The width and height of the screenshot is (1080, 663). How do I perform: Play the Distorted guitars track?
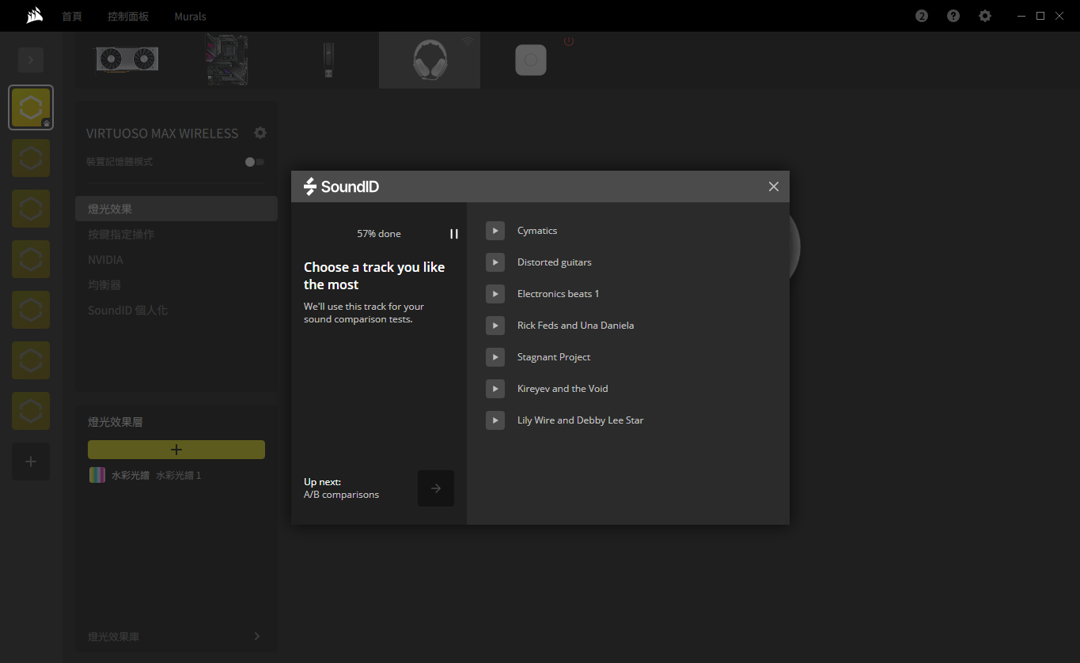pyautogui.click(x=495, y=262)
